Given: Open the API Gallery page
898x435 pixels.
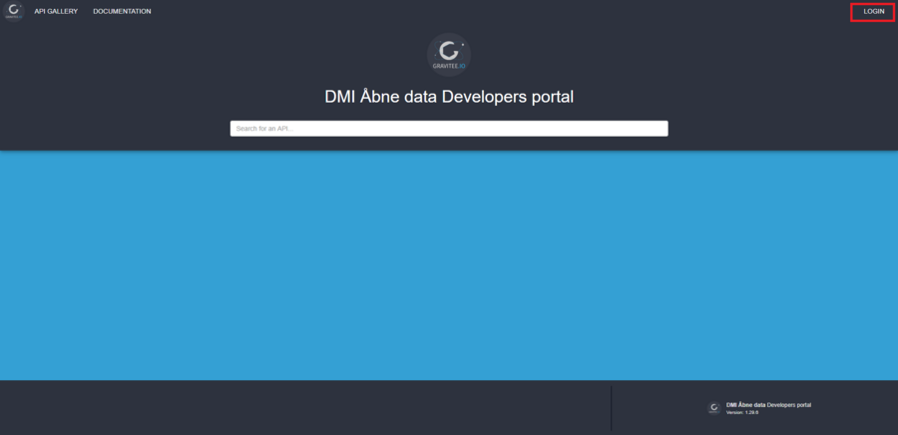Looking at the screenshot, I should 56,11.
